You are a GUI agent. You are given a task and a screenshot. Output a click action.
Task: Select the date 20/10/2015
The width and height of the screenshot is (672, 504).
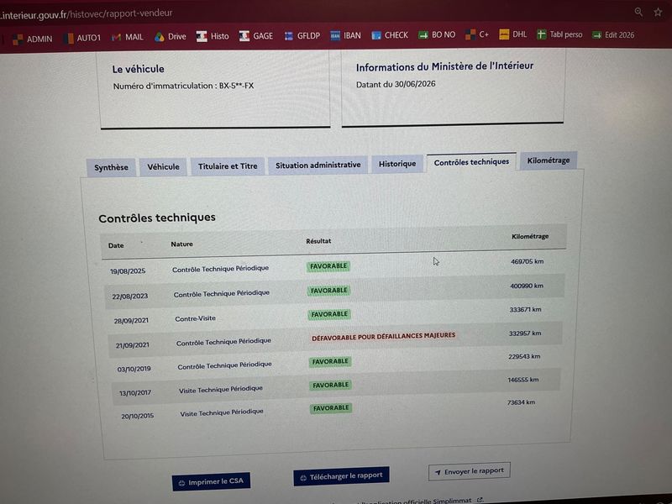137,416
